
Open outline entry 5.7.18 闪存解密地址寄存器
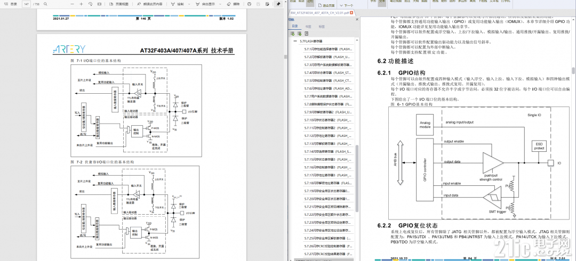(x=329, y=183)
